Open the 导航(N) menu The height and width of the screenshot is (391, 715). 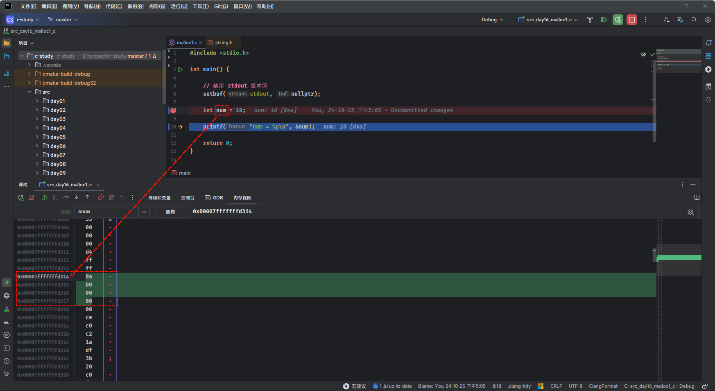point(92,7)
